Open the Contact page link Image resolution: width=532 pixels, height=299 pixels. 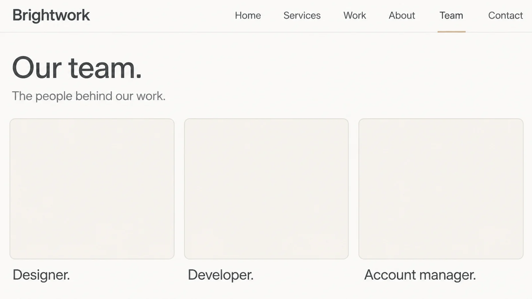(x=505, y=15)
